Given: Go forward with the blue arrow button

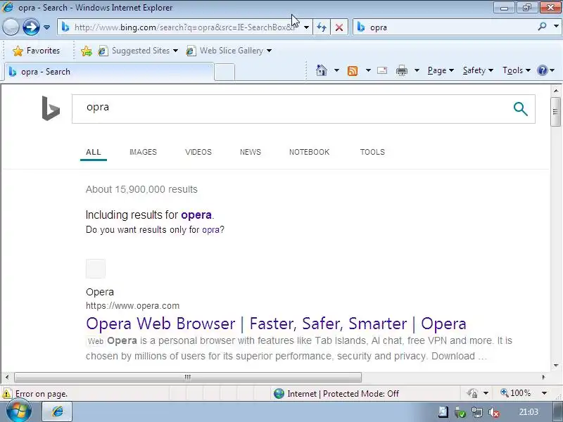Looking at the screenshot, I should click(31, 27).
